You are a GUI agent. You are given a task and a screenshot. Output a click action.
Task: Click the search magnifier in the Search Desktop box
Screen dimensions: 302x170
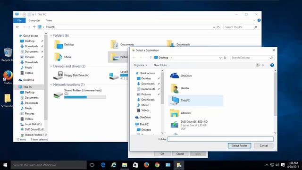(x=271, y=58)
